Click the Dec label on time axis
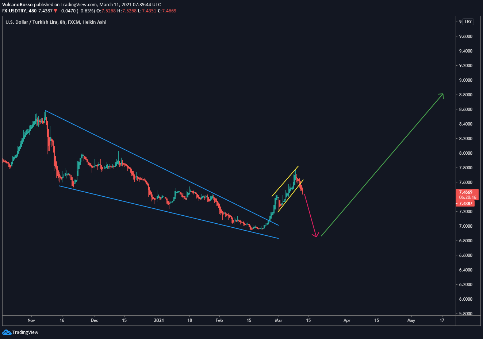Viewport: 483px width, 339px height. (x=95, y=320)
